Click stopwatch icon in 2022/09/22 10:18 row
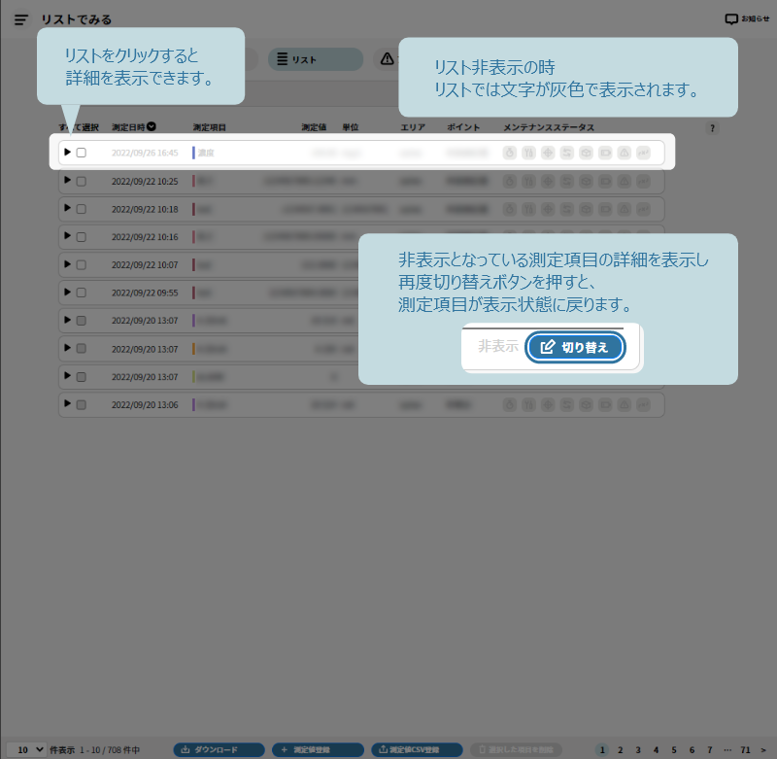This screenshot has height=759, width=777. coord(509,209)
